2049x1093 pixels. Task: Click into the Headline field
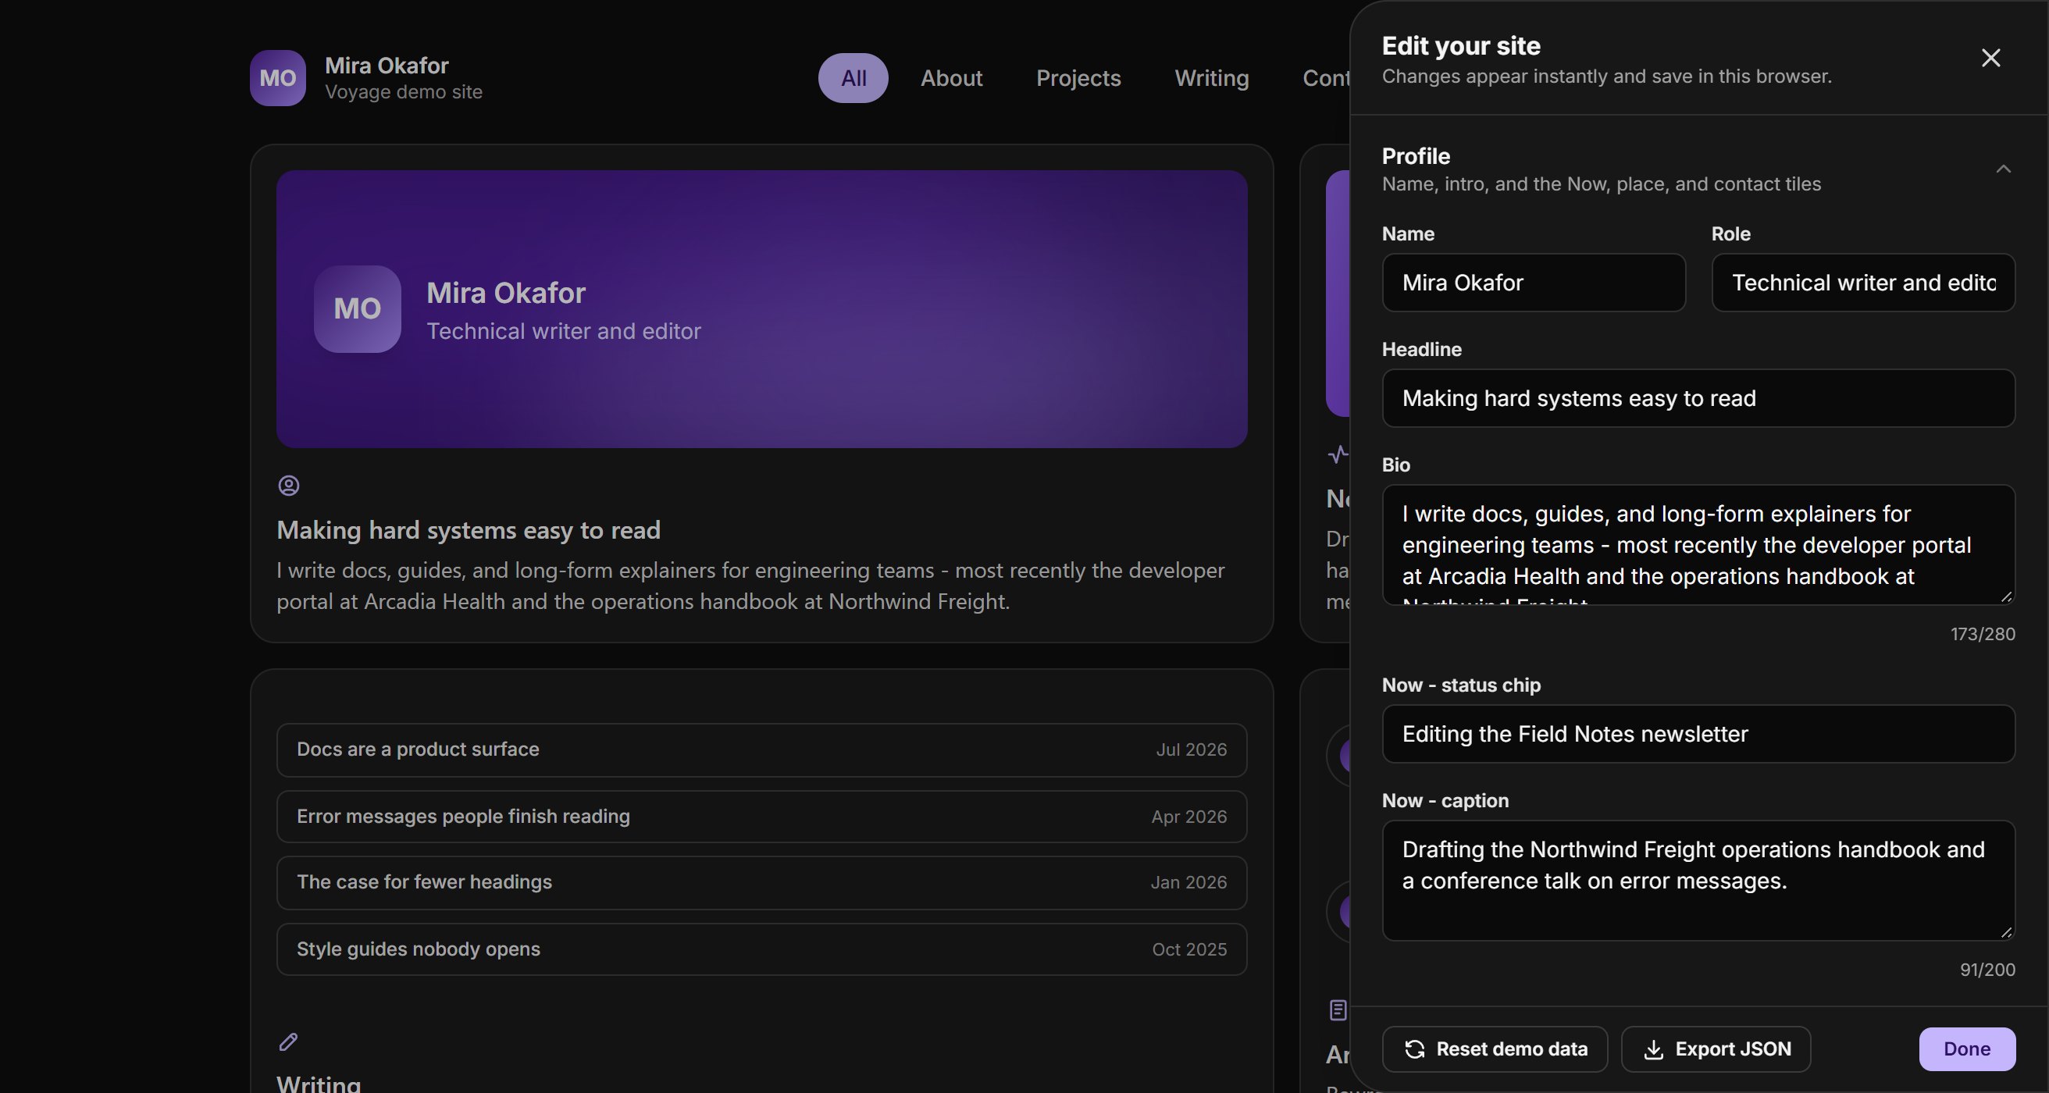1698,397
